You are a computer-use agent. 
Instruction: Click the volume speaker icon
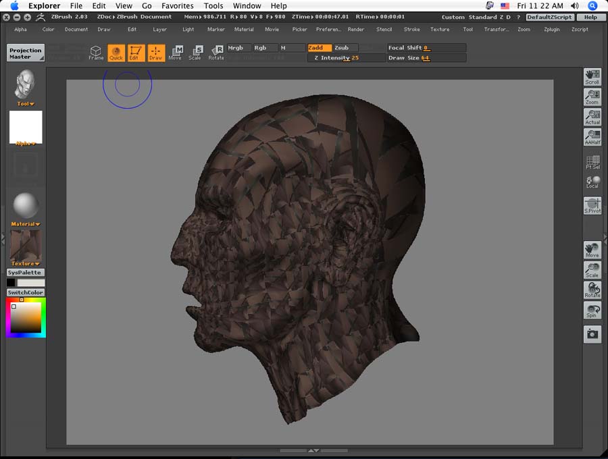point(575,5)
